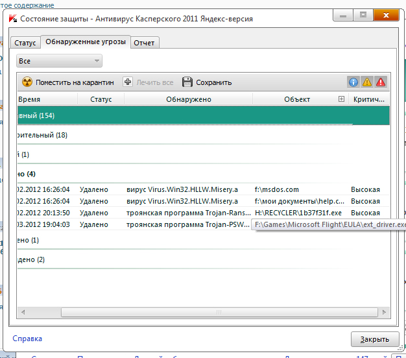Image resolution: width=406 pixels, height=358 pixels.
Task: Click the ext_driver.exe path tooltip
Action: click(329, 224)
